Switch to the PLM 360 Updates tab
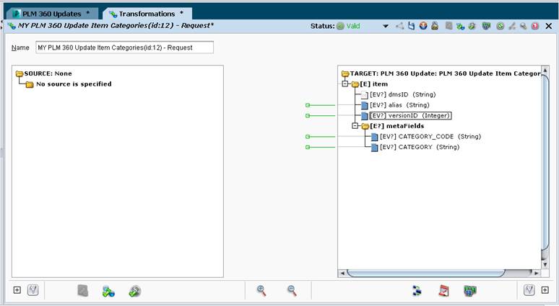 [x=52, y=14]
